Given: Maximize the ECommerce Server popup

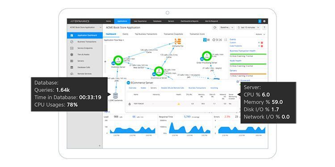Looking at the screenshot, I should tap(238, 81).
